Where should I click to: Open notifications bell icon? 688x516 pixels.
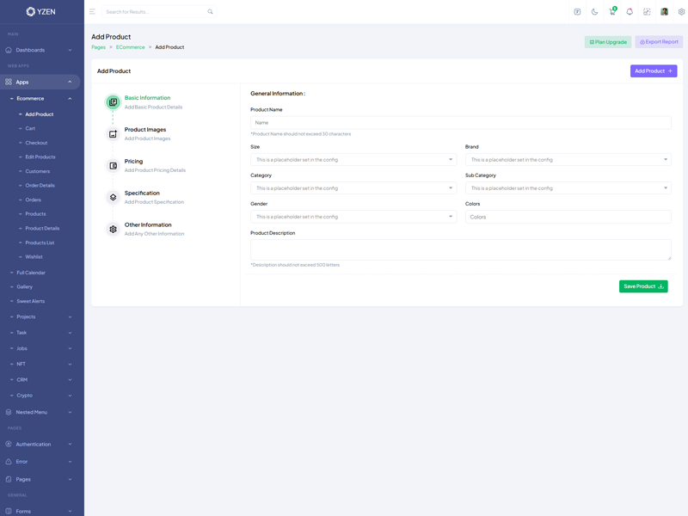point(630,12)
